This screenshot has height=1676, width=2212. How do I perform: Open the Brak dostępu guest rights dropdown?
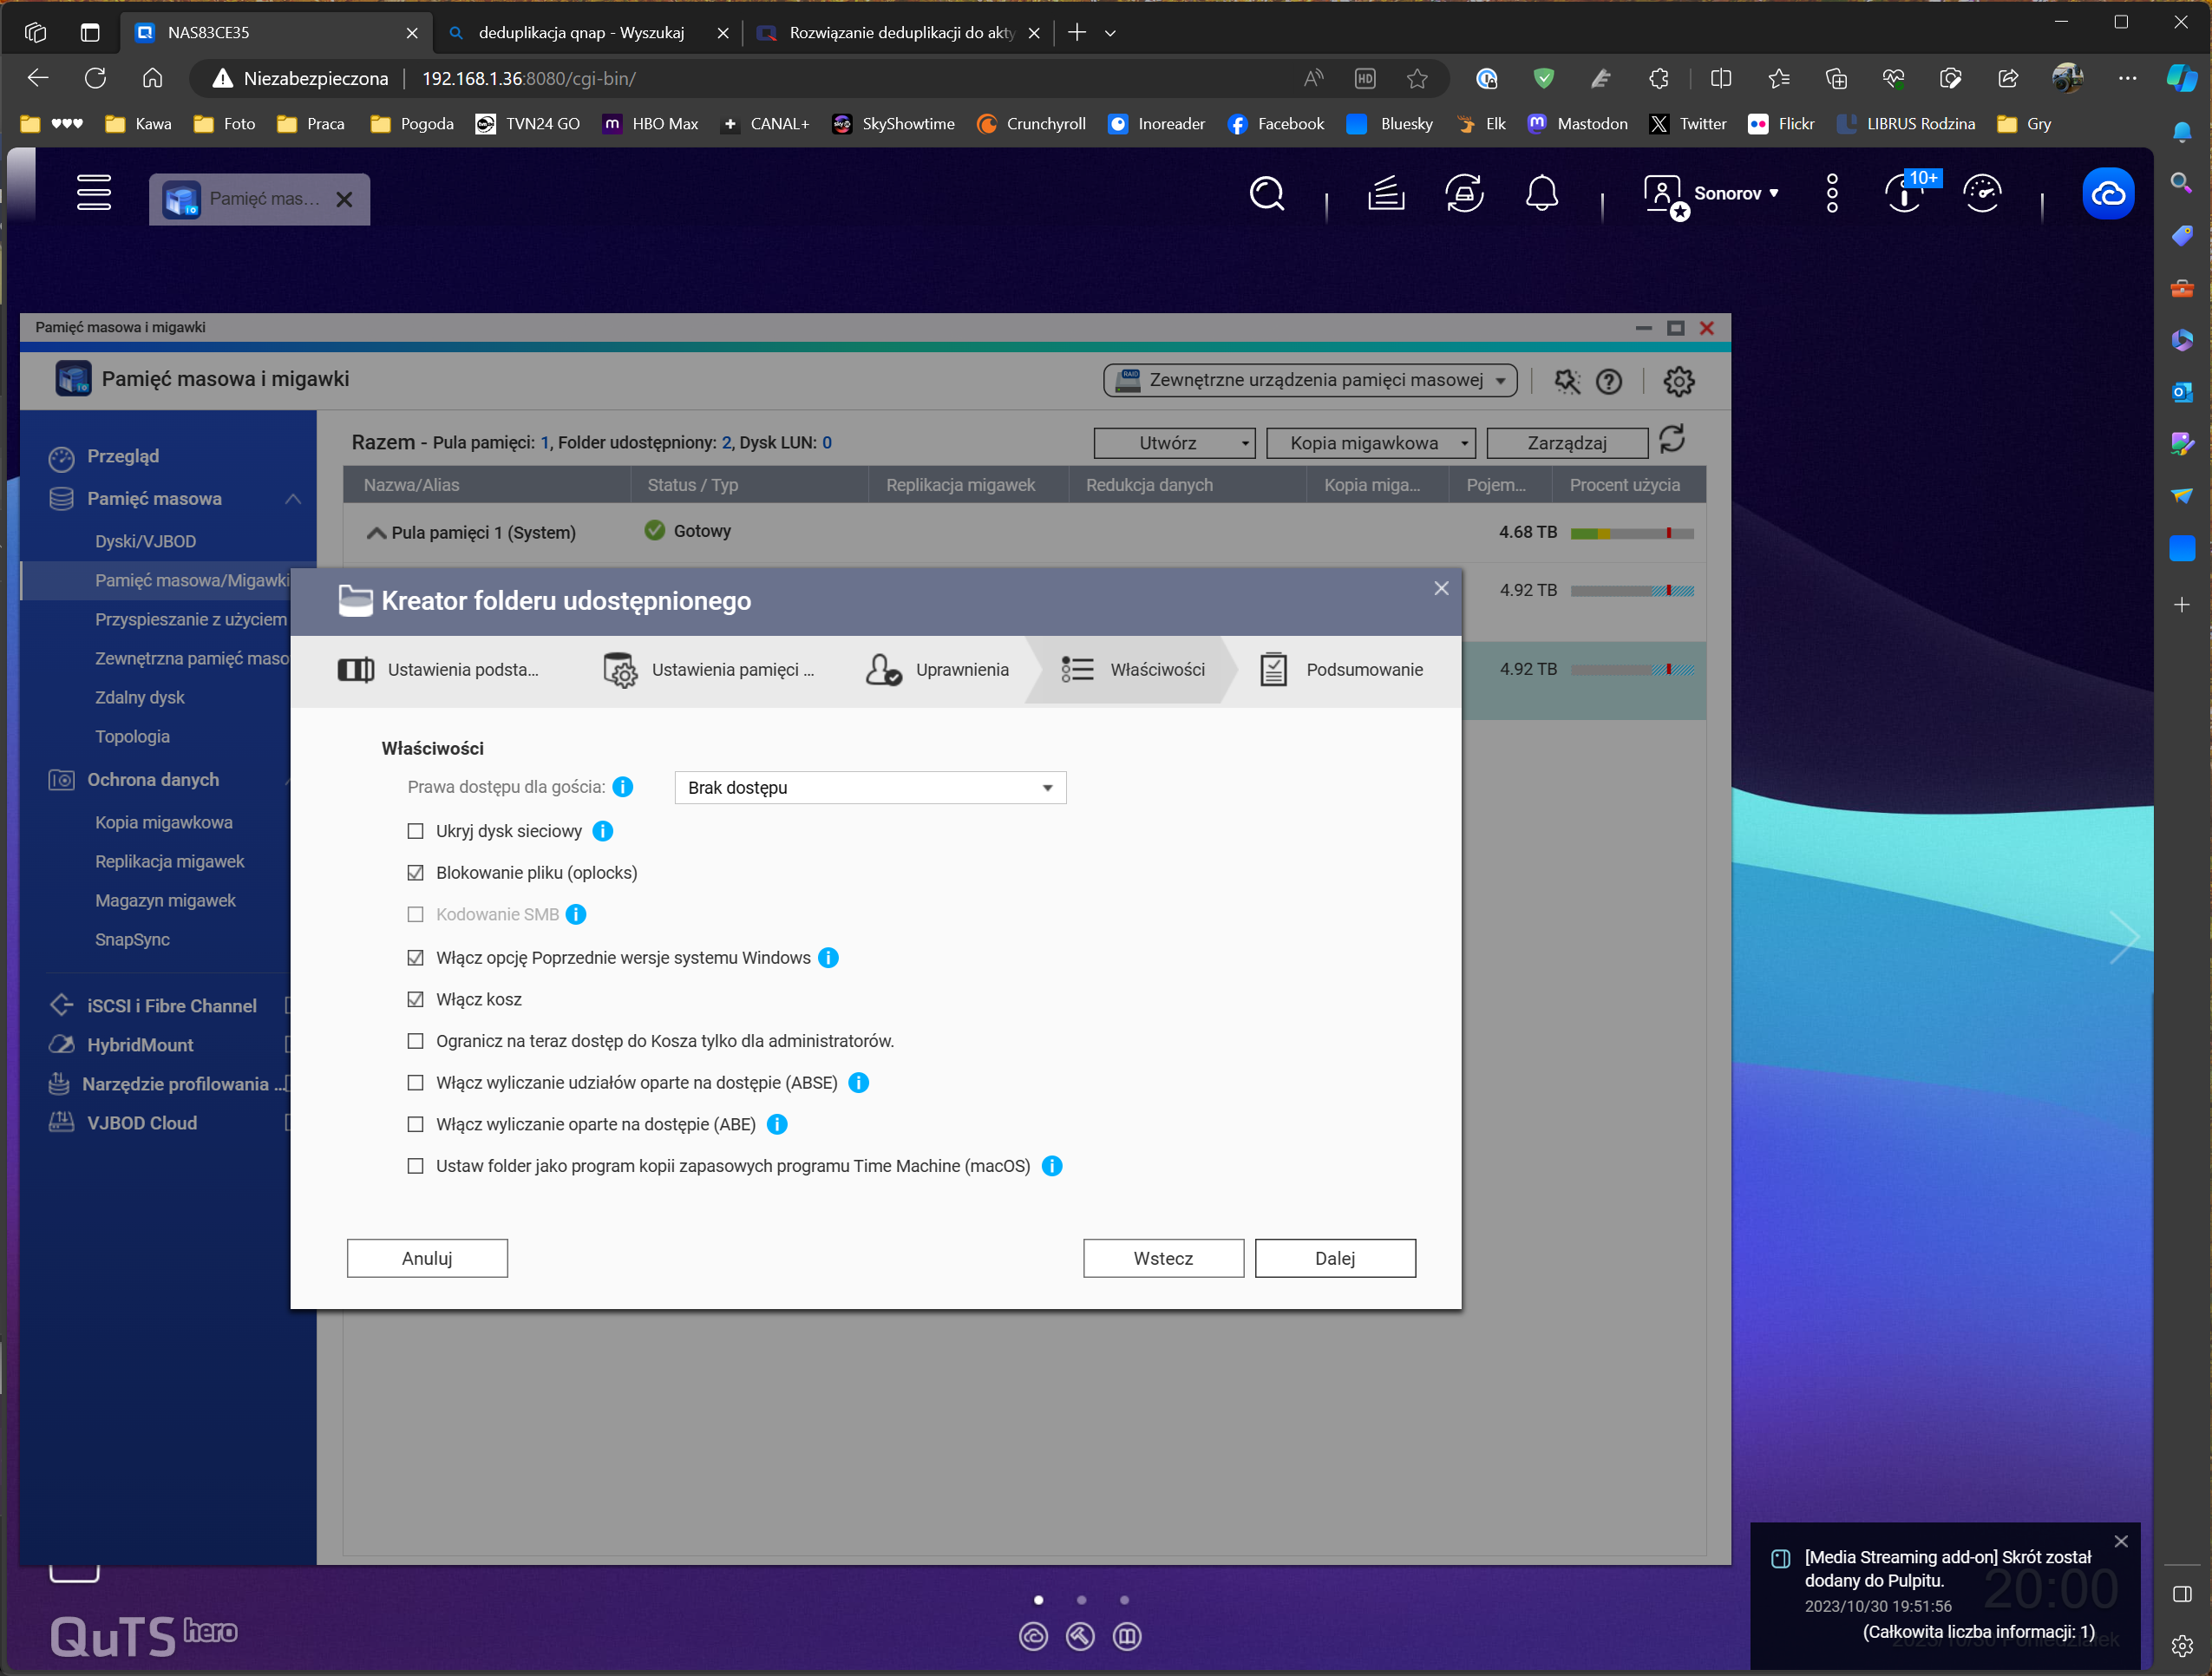tap(870, 788)
